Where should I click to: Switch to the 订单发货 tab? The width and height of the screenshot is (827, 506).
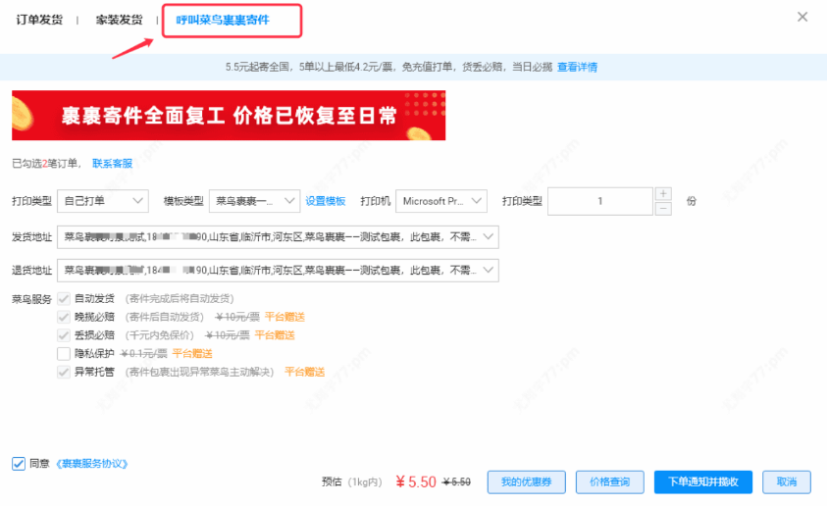point(39,20)
